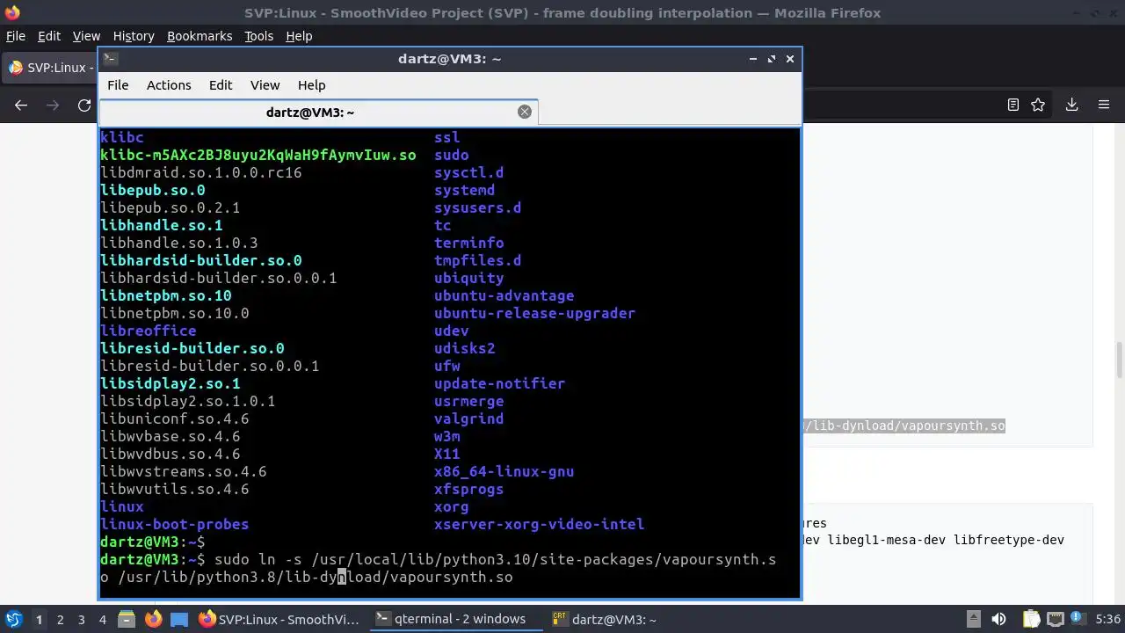Click 'libsidplay2.so.1' entry in terminal
Screen dimensions: 1125x633
pos(171,383)
